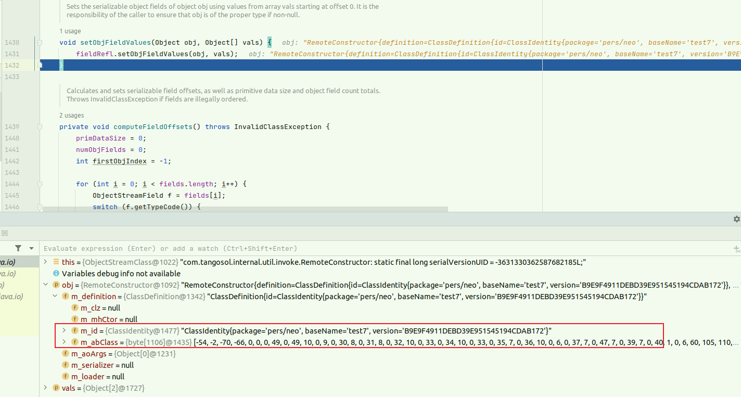The image size is (741, 397).
Task: Click the primDataSize variable on line 1440
Action: tap(101, 138)
